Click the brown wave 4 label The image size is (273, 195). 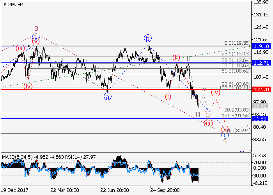click(225, 141)
